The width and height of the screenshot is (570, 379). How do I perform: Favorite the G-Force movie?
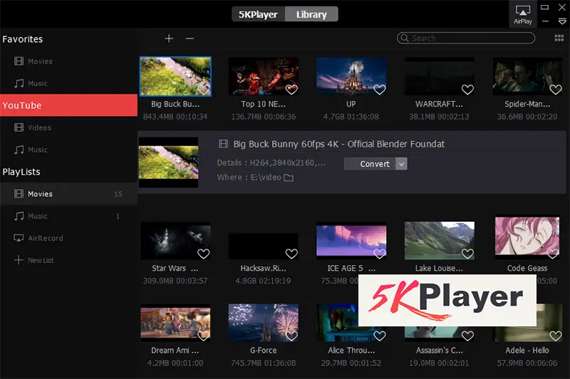pyautogui.click(x=291, y=336)
